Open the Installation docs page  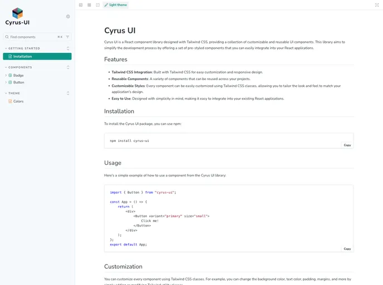(37, 56)
